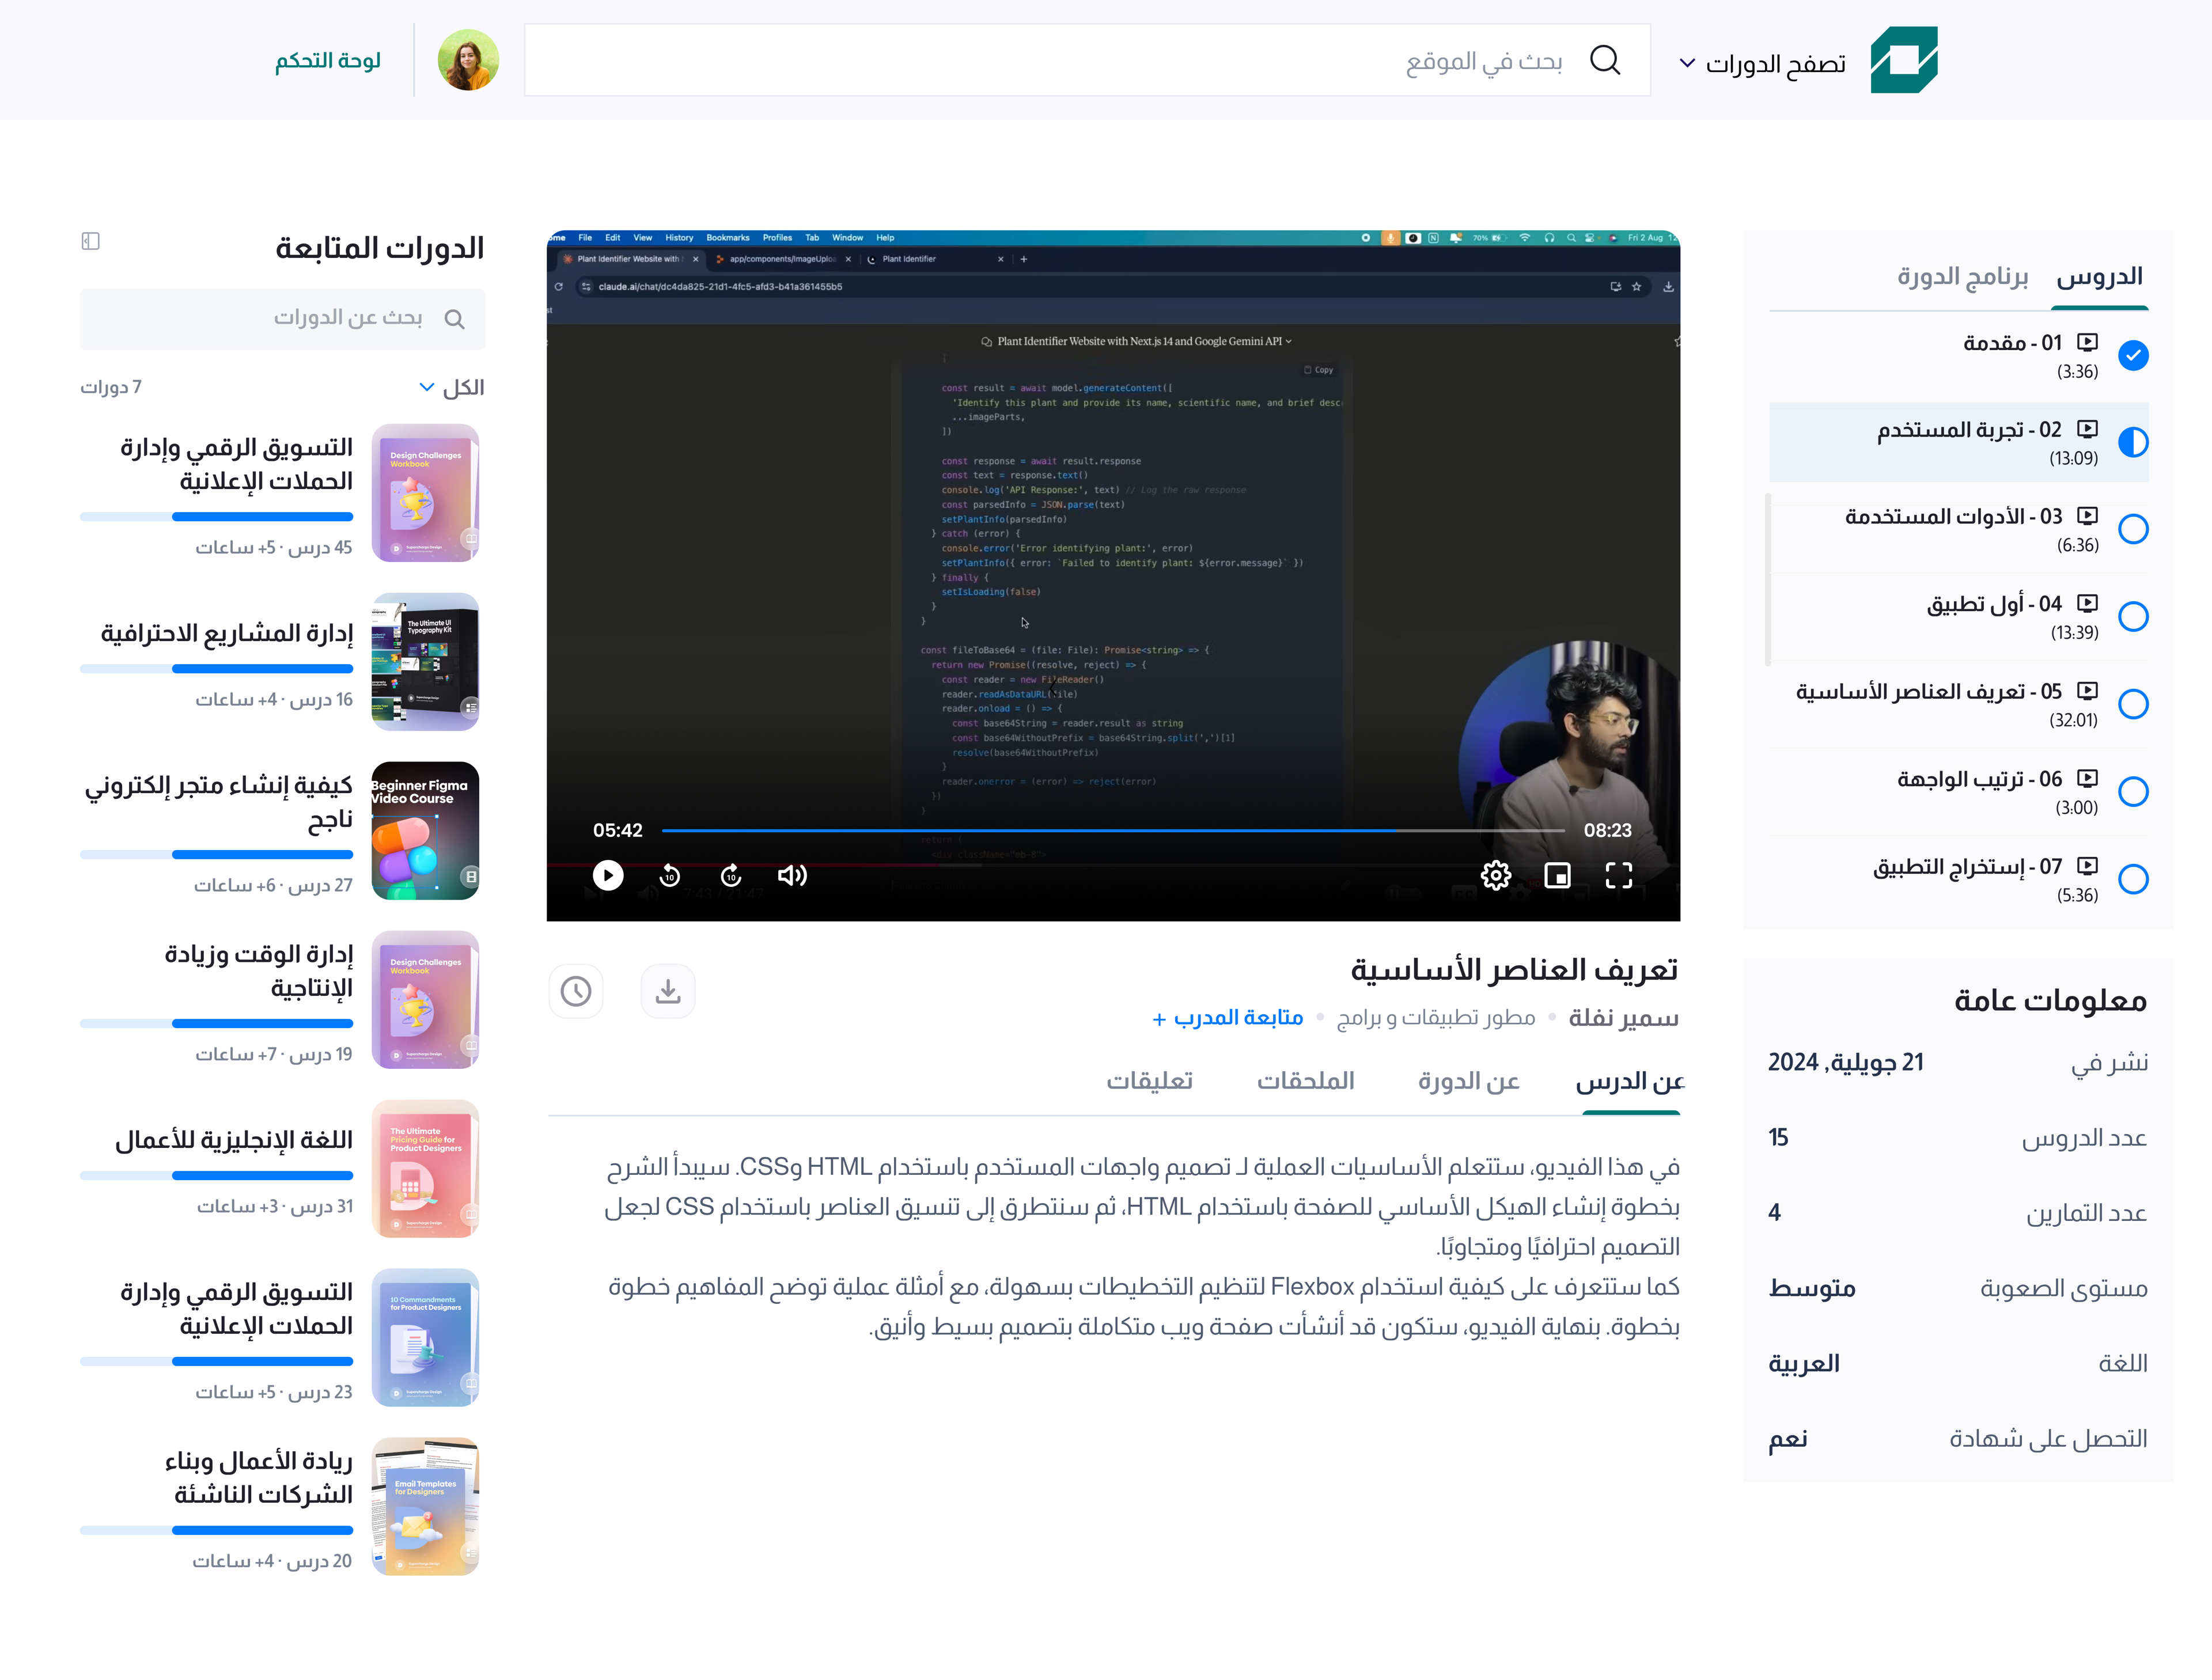Click video icon beside 03 - الأدوات المستخدمة

[2087, 516]
